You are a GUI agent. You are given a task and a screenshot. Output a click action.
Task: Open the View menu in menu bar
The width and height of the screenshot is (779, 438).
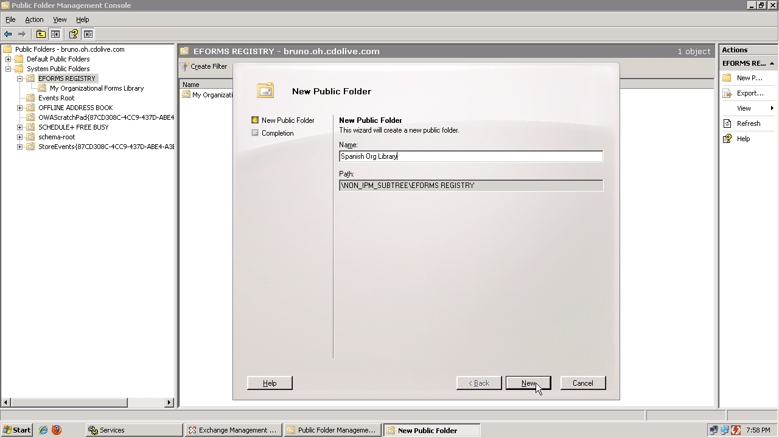coord(60,19)
